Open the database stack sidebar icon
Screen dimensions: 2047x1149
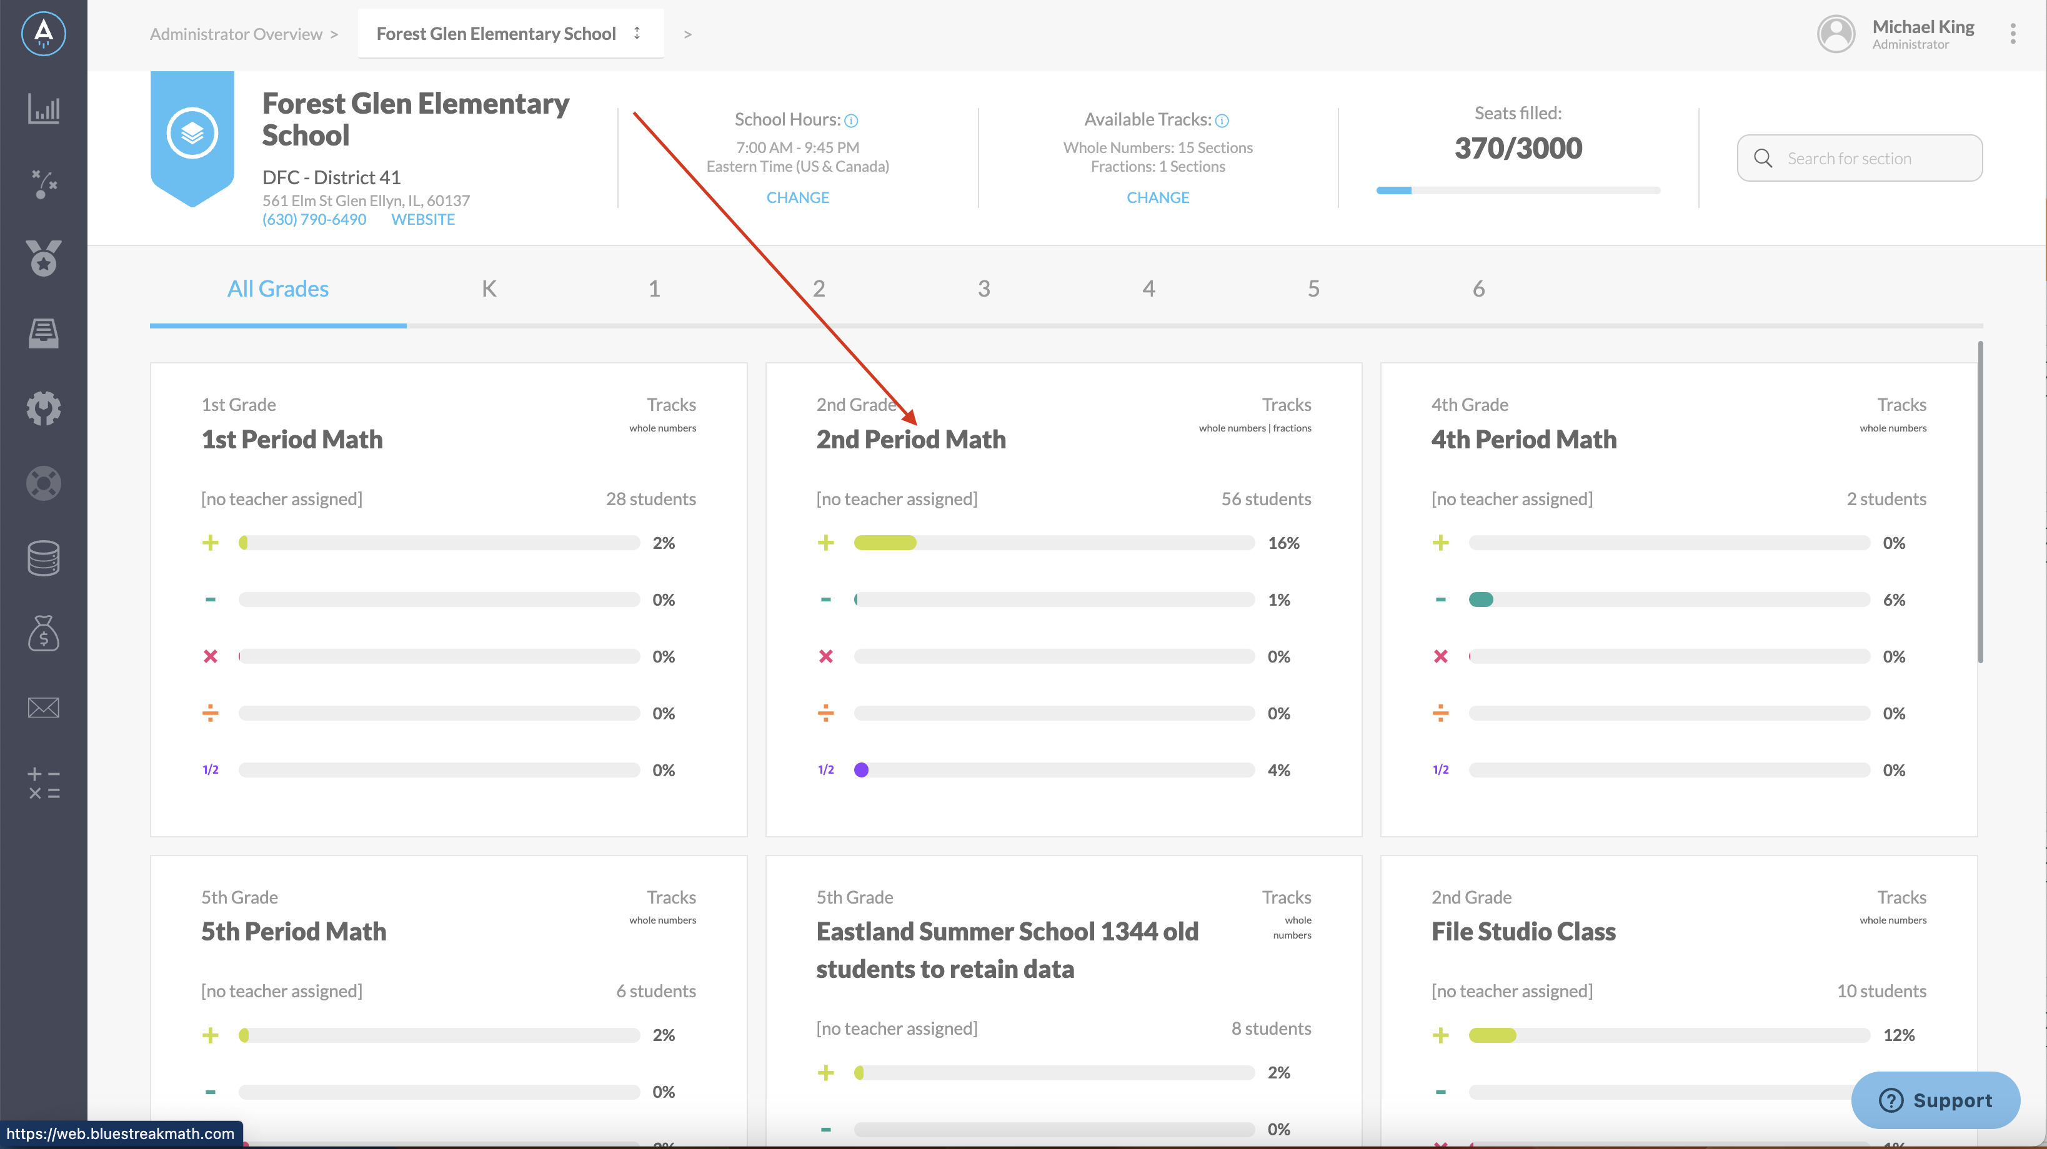pyautogui.click(x=44, y=558)
